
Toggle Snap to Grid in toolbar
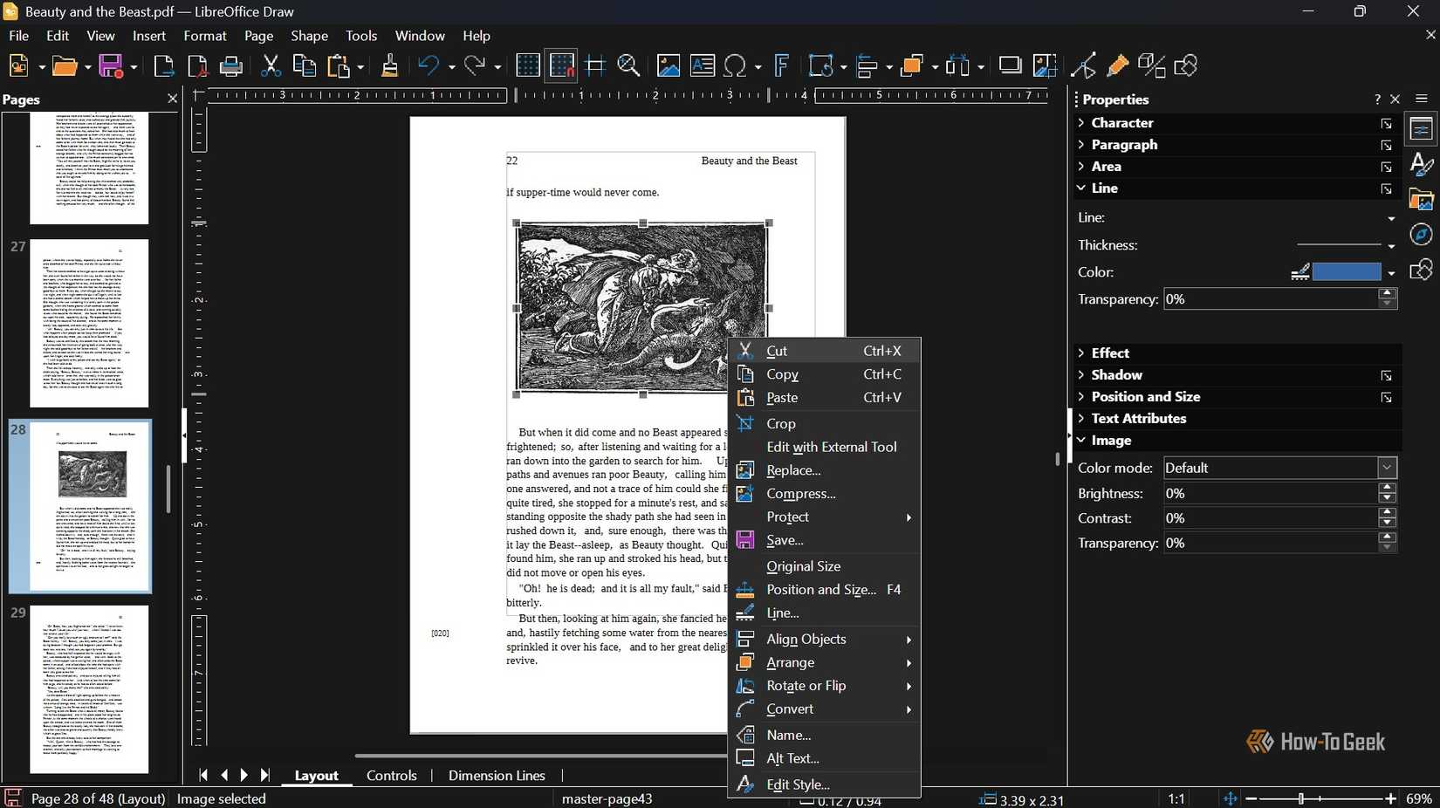pos(561,66)
